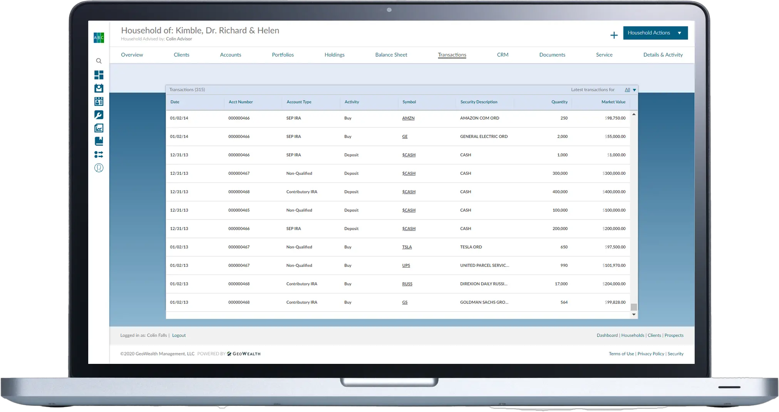Screen dimensions: 779x412
Task: Switch to the Balance Sheet tab
Action: click(391, 55)
